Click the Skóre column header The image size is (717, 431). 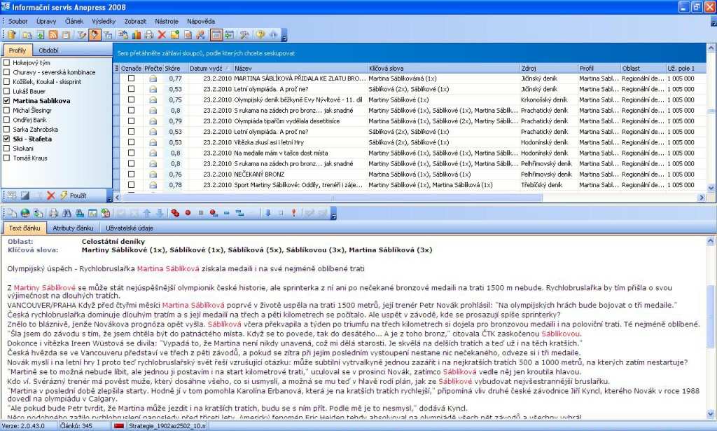pos(176,68)
